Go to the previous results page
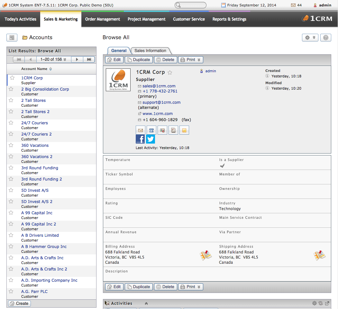This screenshot has width=338, height=309. (31, 59)
